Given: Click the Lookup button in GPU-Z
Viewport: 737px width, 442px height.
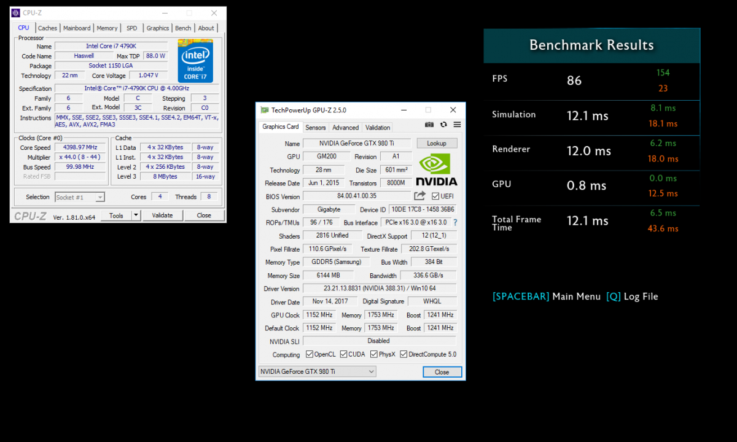Looking at the screenshot, I should click(x=437, y=143).
